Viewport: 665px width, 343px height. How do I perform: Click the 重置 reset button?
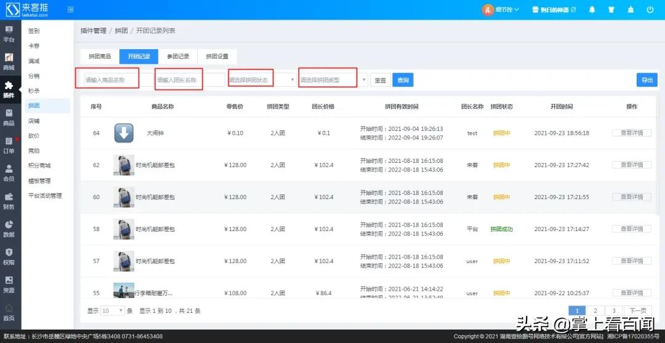[x=381, y=80]
